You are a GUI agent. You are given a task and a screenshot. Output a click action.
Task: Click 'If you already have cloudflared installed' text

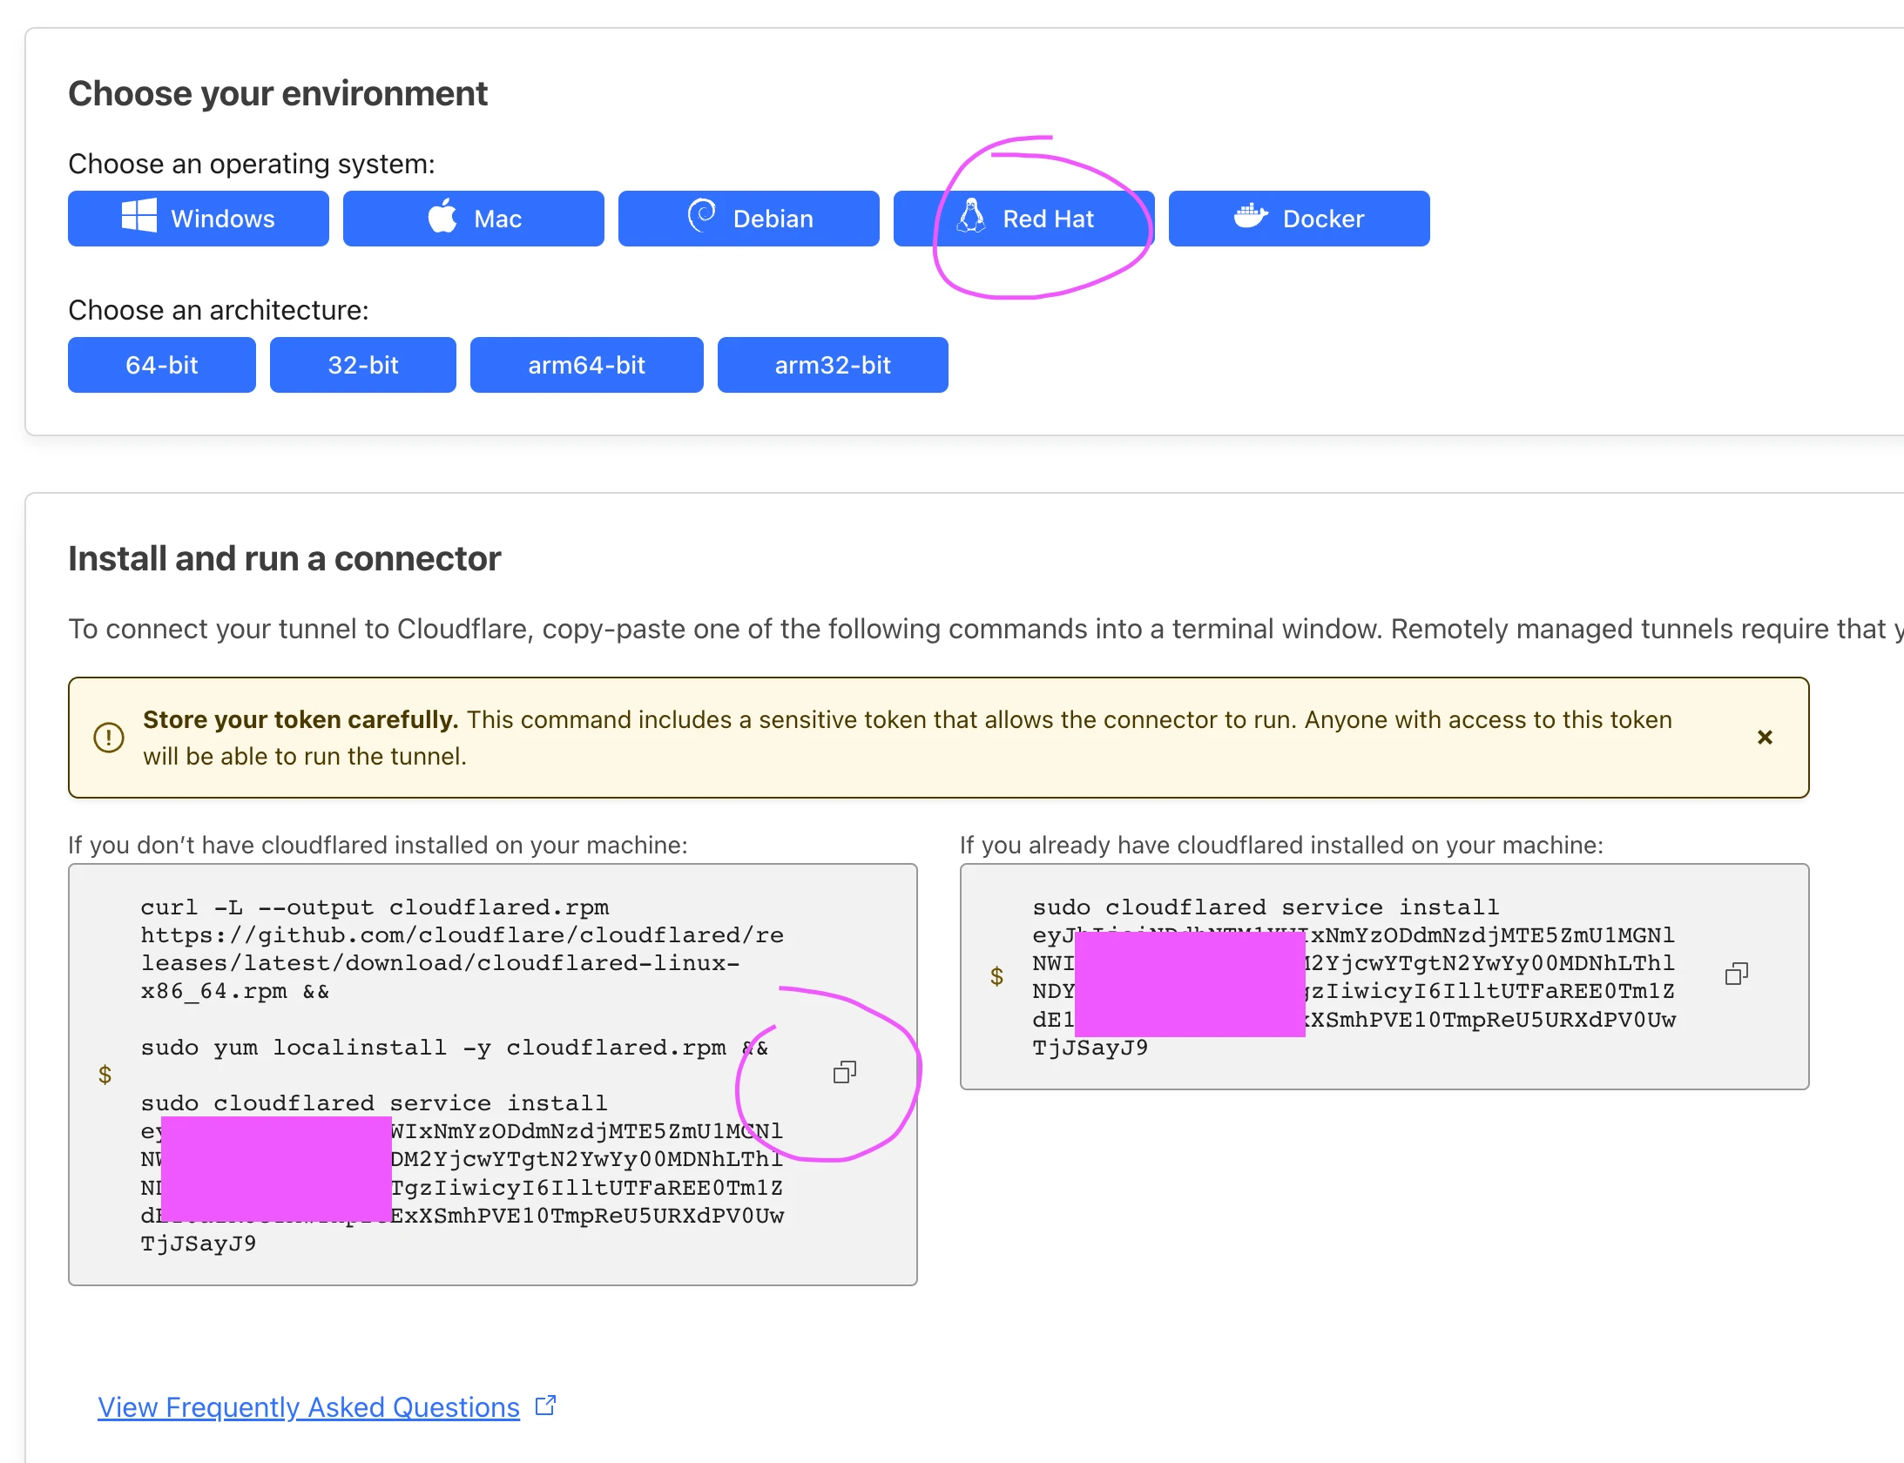(1281, 846)
